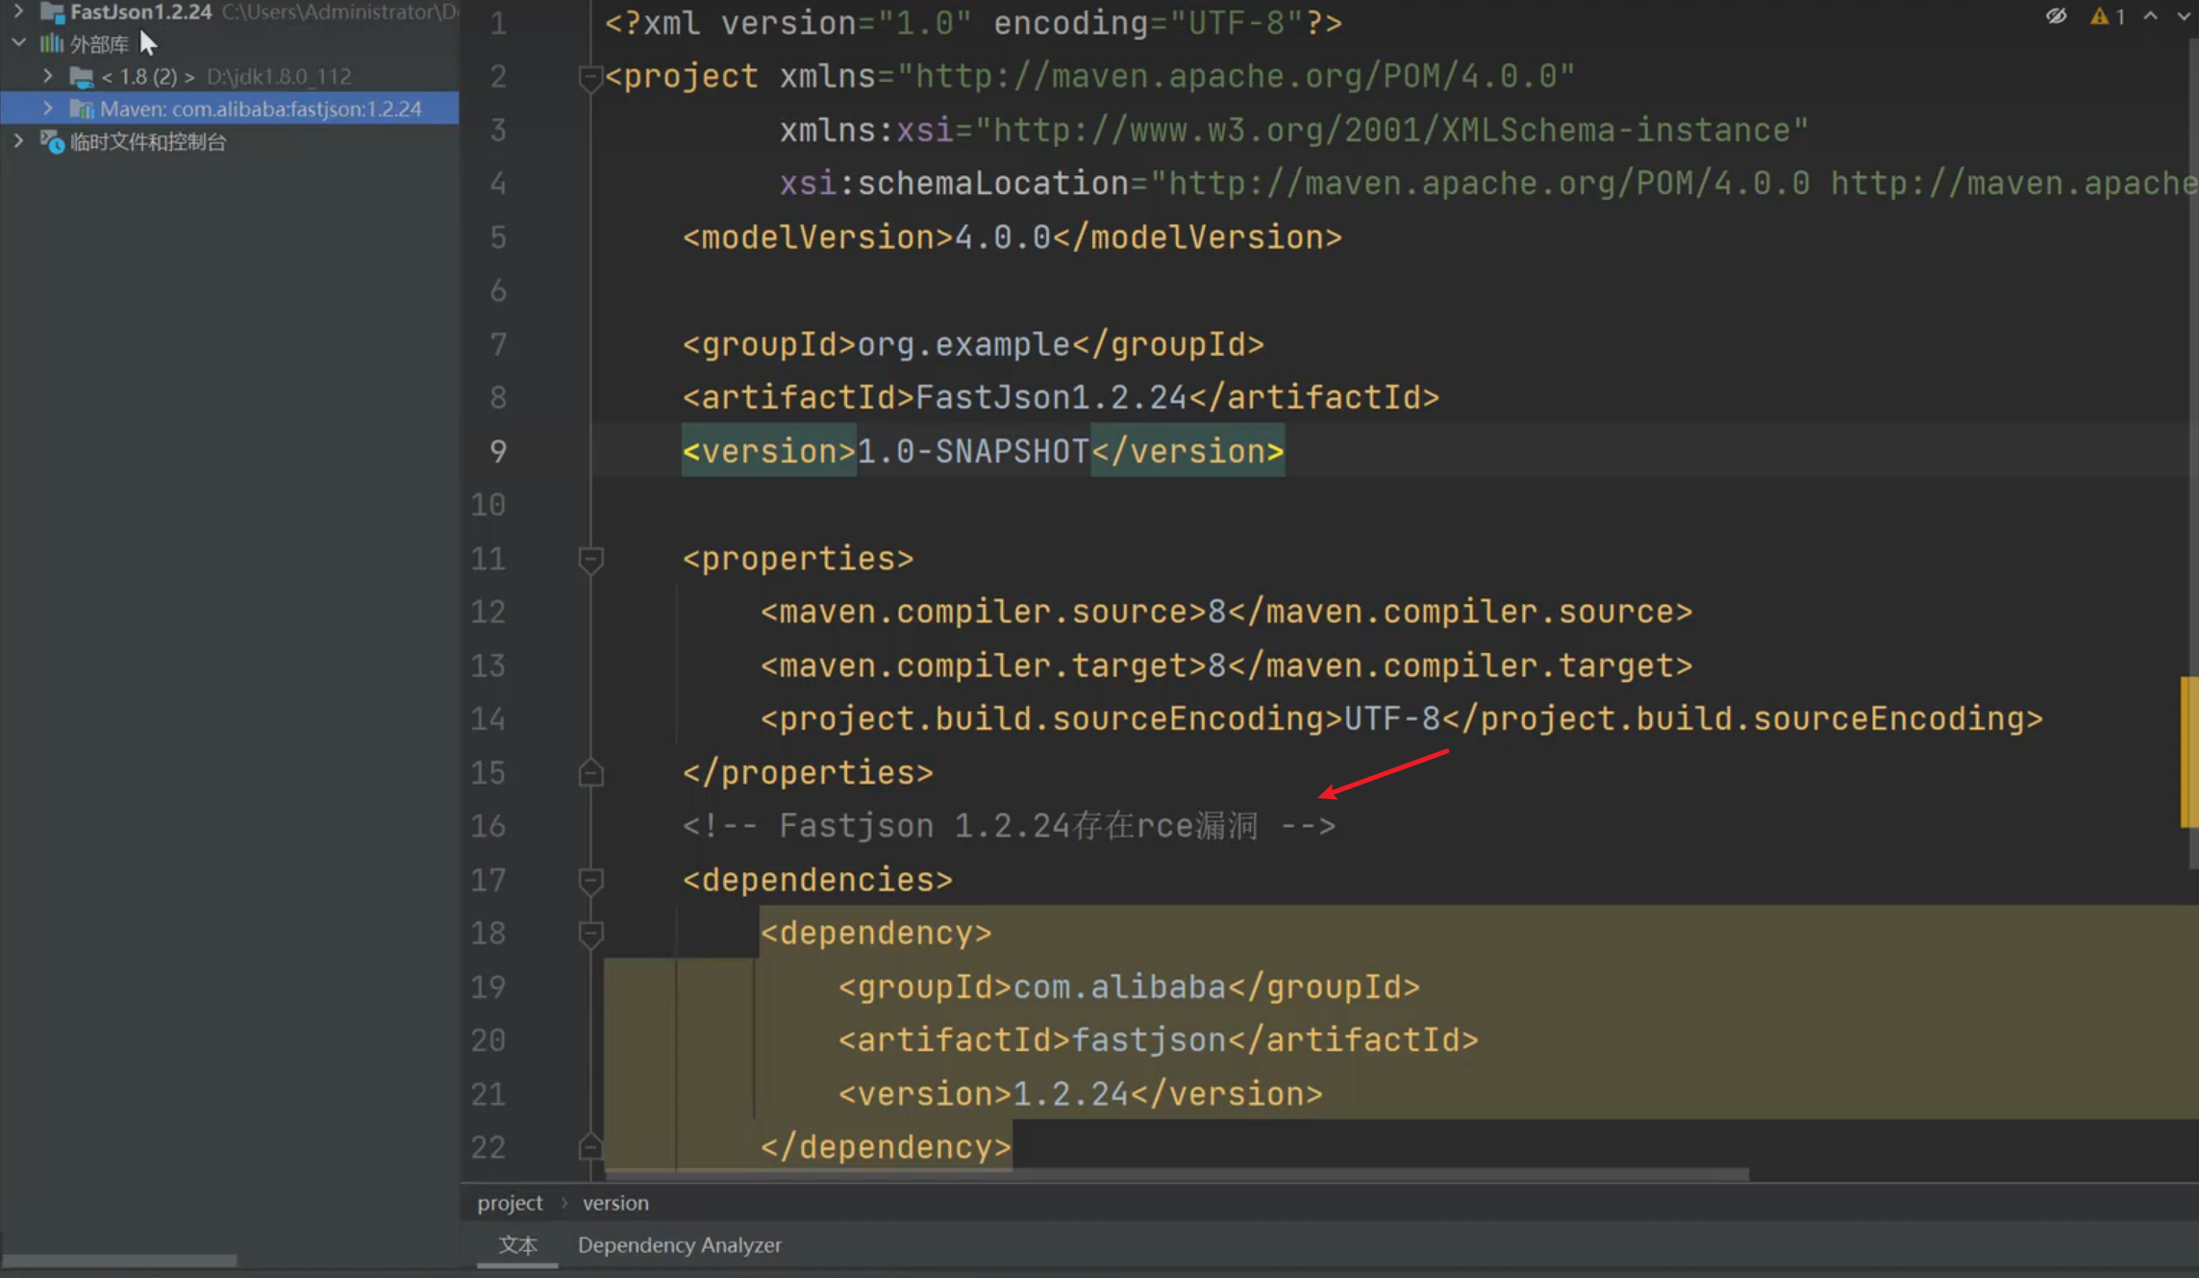This screenshot has height=1278, width=2199.
Task: Switch to the Dependency Analyzer tab
Action: tap(679, 1244)
